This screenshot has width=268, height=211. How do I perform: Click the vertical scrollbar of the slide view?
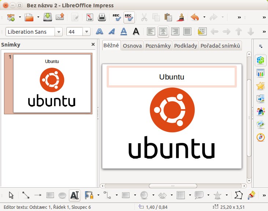[x=249, y=118]
